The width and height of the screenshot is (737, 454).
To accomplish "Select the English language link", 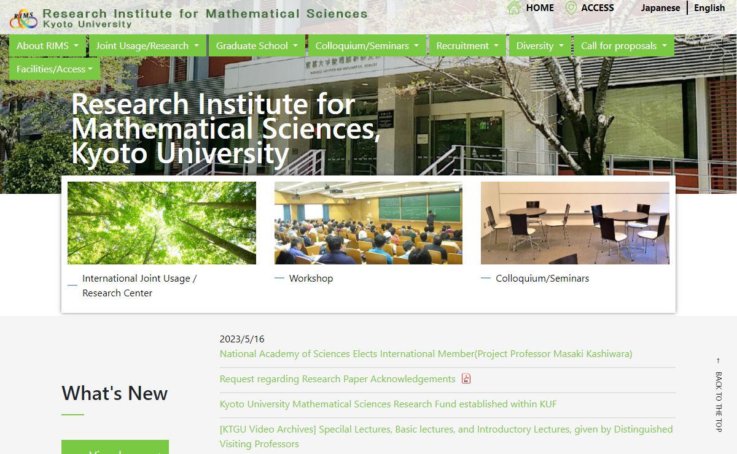I will (709, 8).
